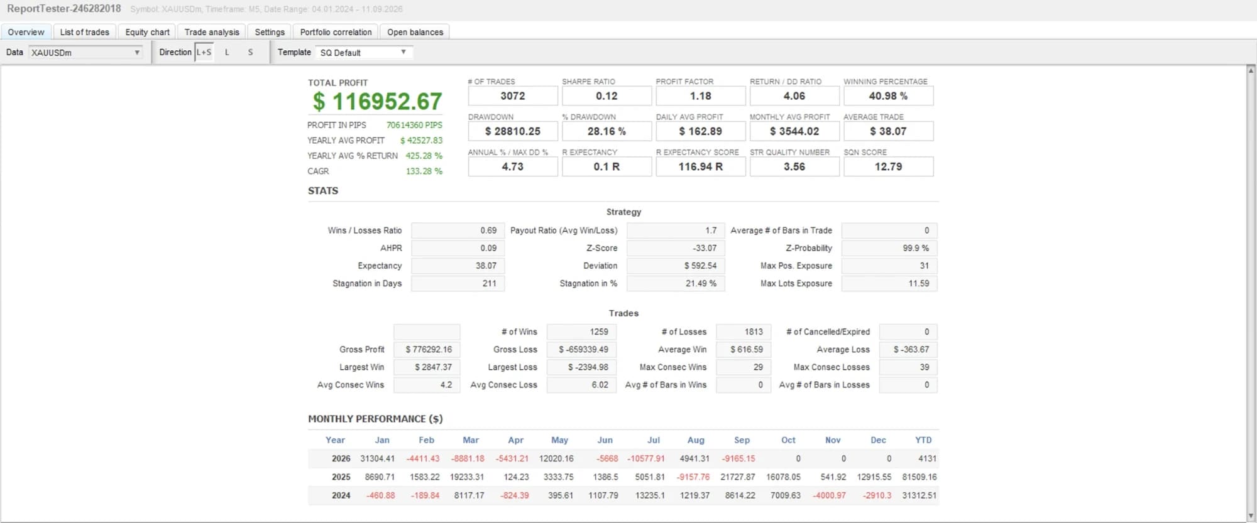The width and height of the screenshot is (1257, 523).
Task: Open the Portfolio correlation tab
Action: 336,32
